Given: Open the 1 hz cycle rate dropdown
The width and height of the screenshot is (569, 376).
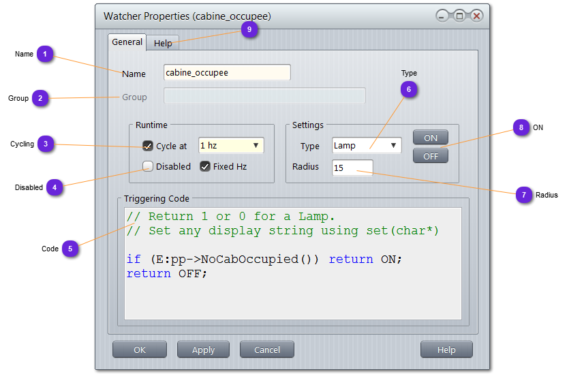Looking at the screenshot, I should (x=230, y=146).
